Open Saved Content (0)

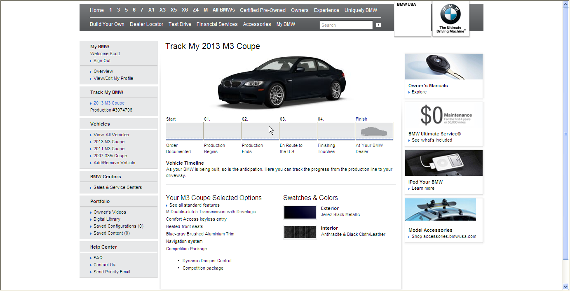111,233
